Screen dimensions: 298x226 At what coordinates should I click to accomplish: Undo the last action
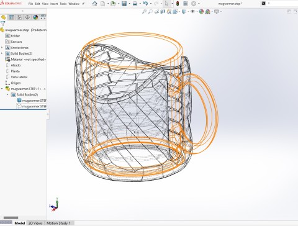[x=145, y=4]
